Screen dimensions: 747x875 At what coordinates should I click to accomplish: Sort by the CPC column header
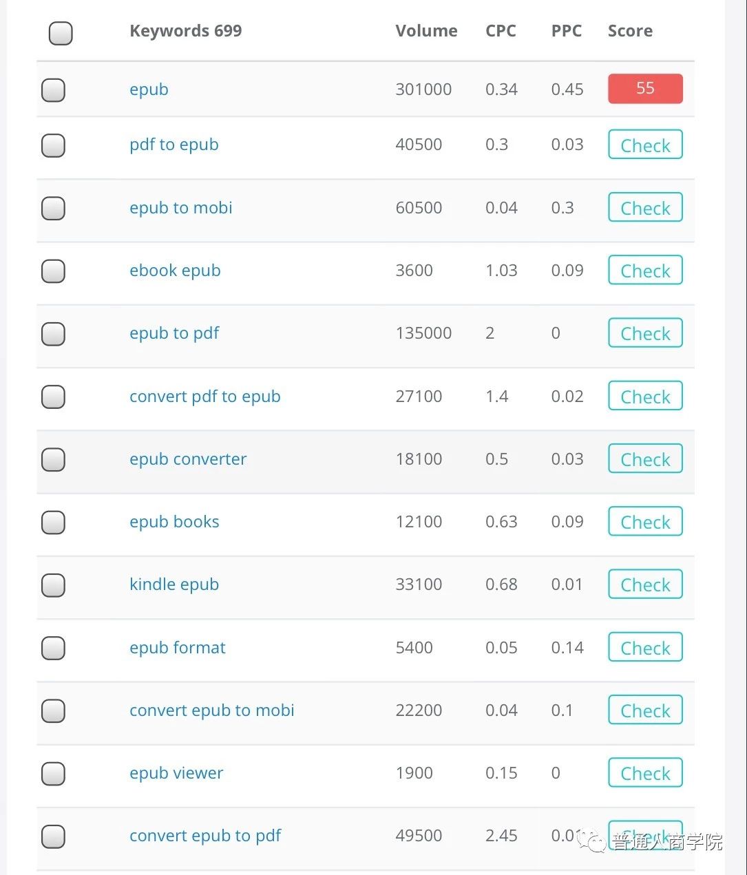(501, 31)
